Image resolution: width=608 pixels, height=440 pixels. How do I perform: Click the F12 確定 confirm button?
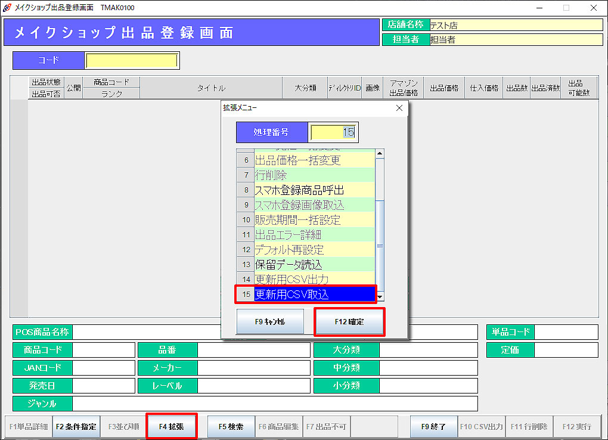[x=349, y=322]
